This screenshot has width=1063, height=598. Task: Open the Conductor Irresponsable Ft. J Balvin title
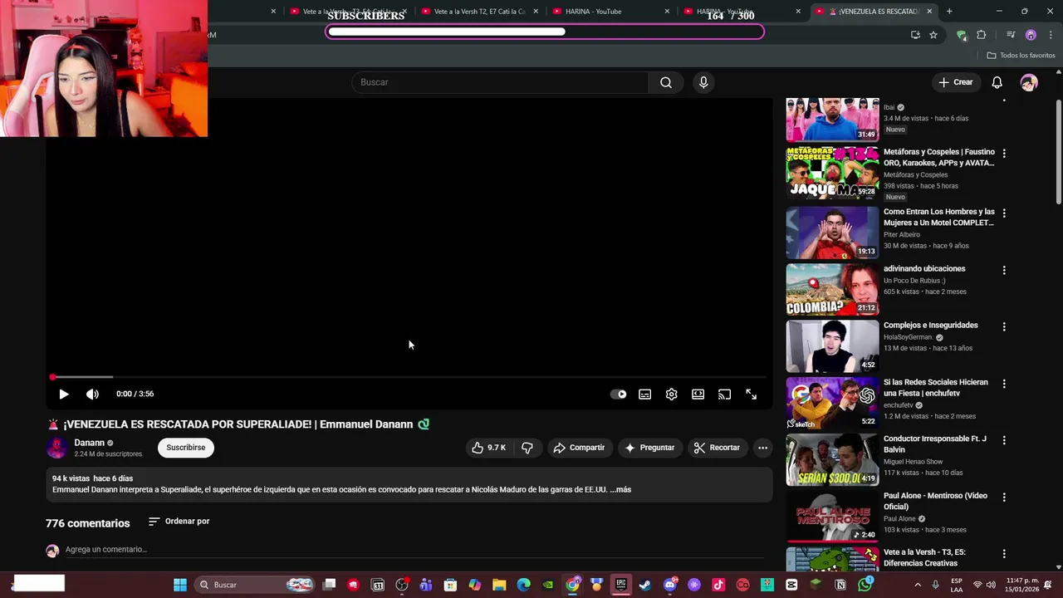(x=935, y=444)
